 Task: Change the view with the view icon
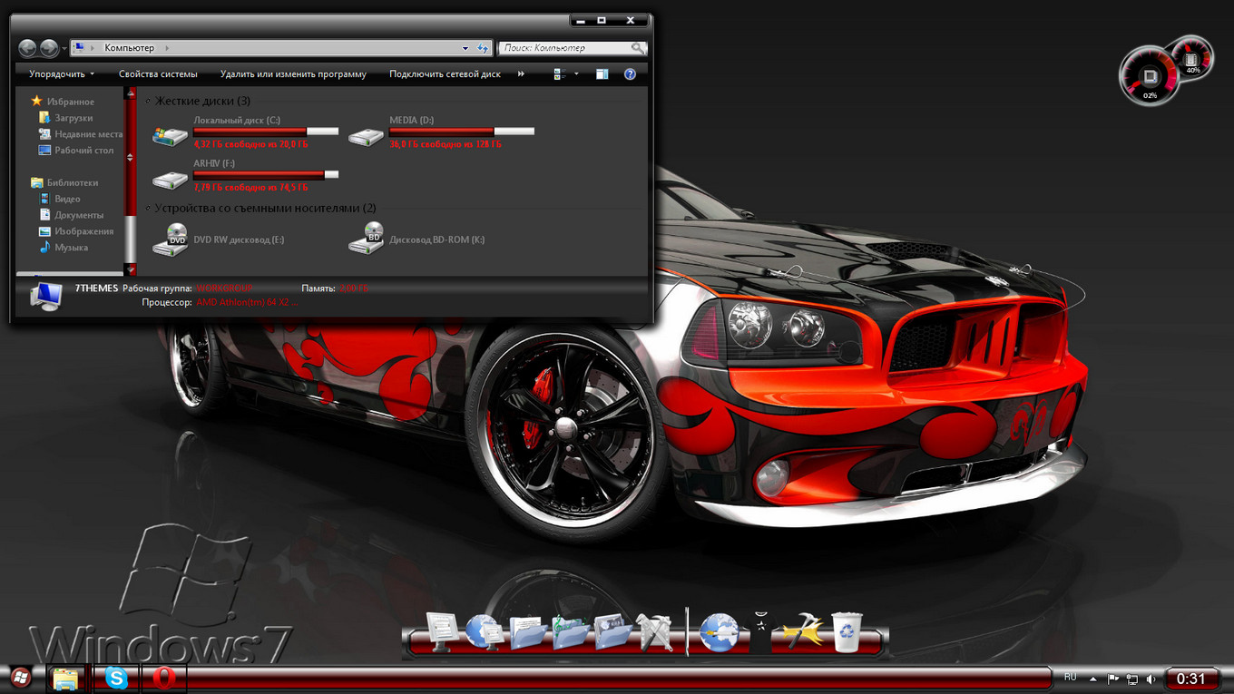(561, 74)
